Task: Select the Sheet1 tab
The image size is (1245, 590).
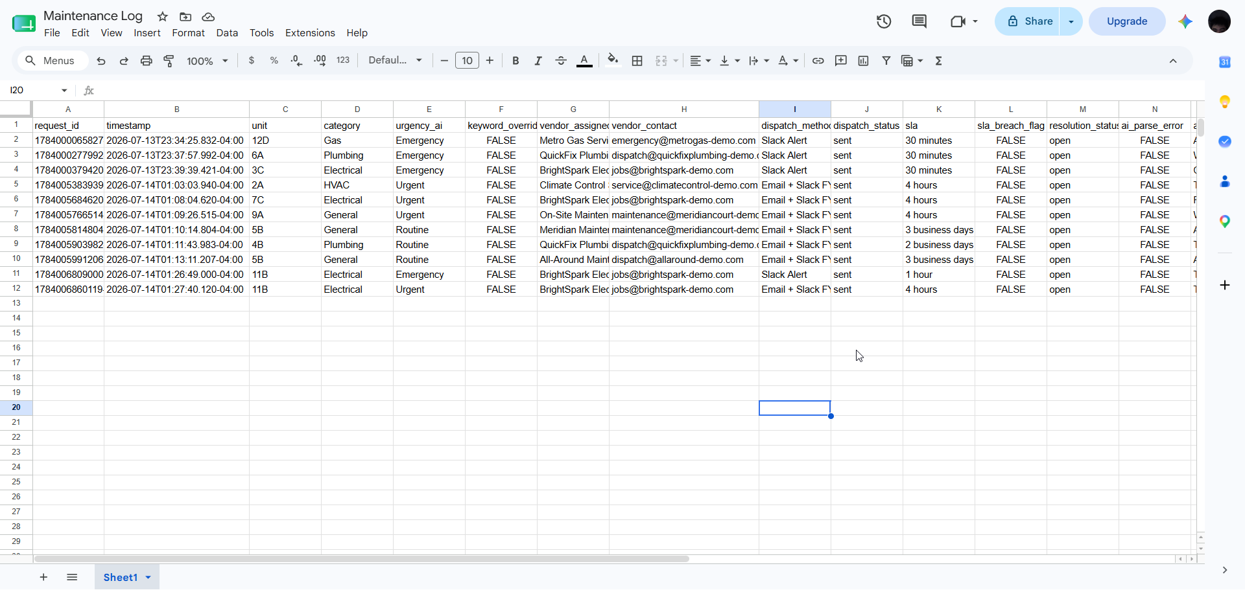Action: click(127, 577)
